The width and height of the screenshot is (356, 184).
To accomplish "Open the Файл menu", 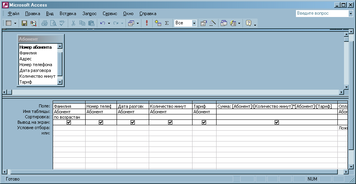I will (14, 14).
